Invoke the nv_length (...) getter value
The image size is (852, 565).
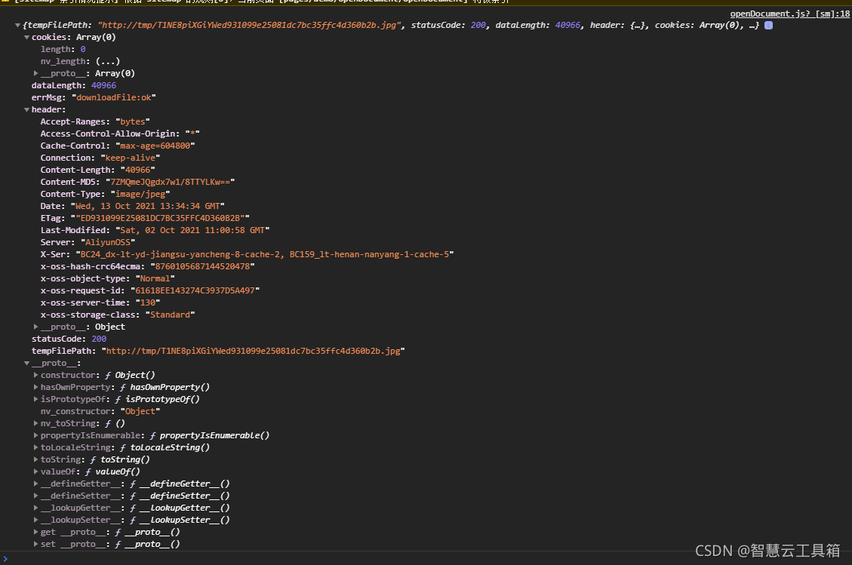tap(106, 61)
